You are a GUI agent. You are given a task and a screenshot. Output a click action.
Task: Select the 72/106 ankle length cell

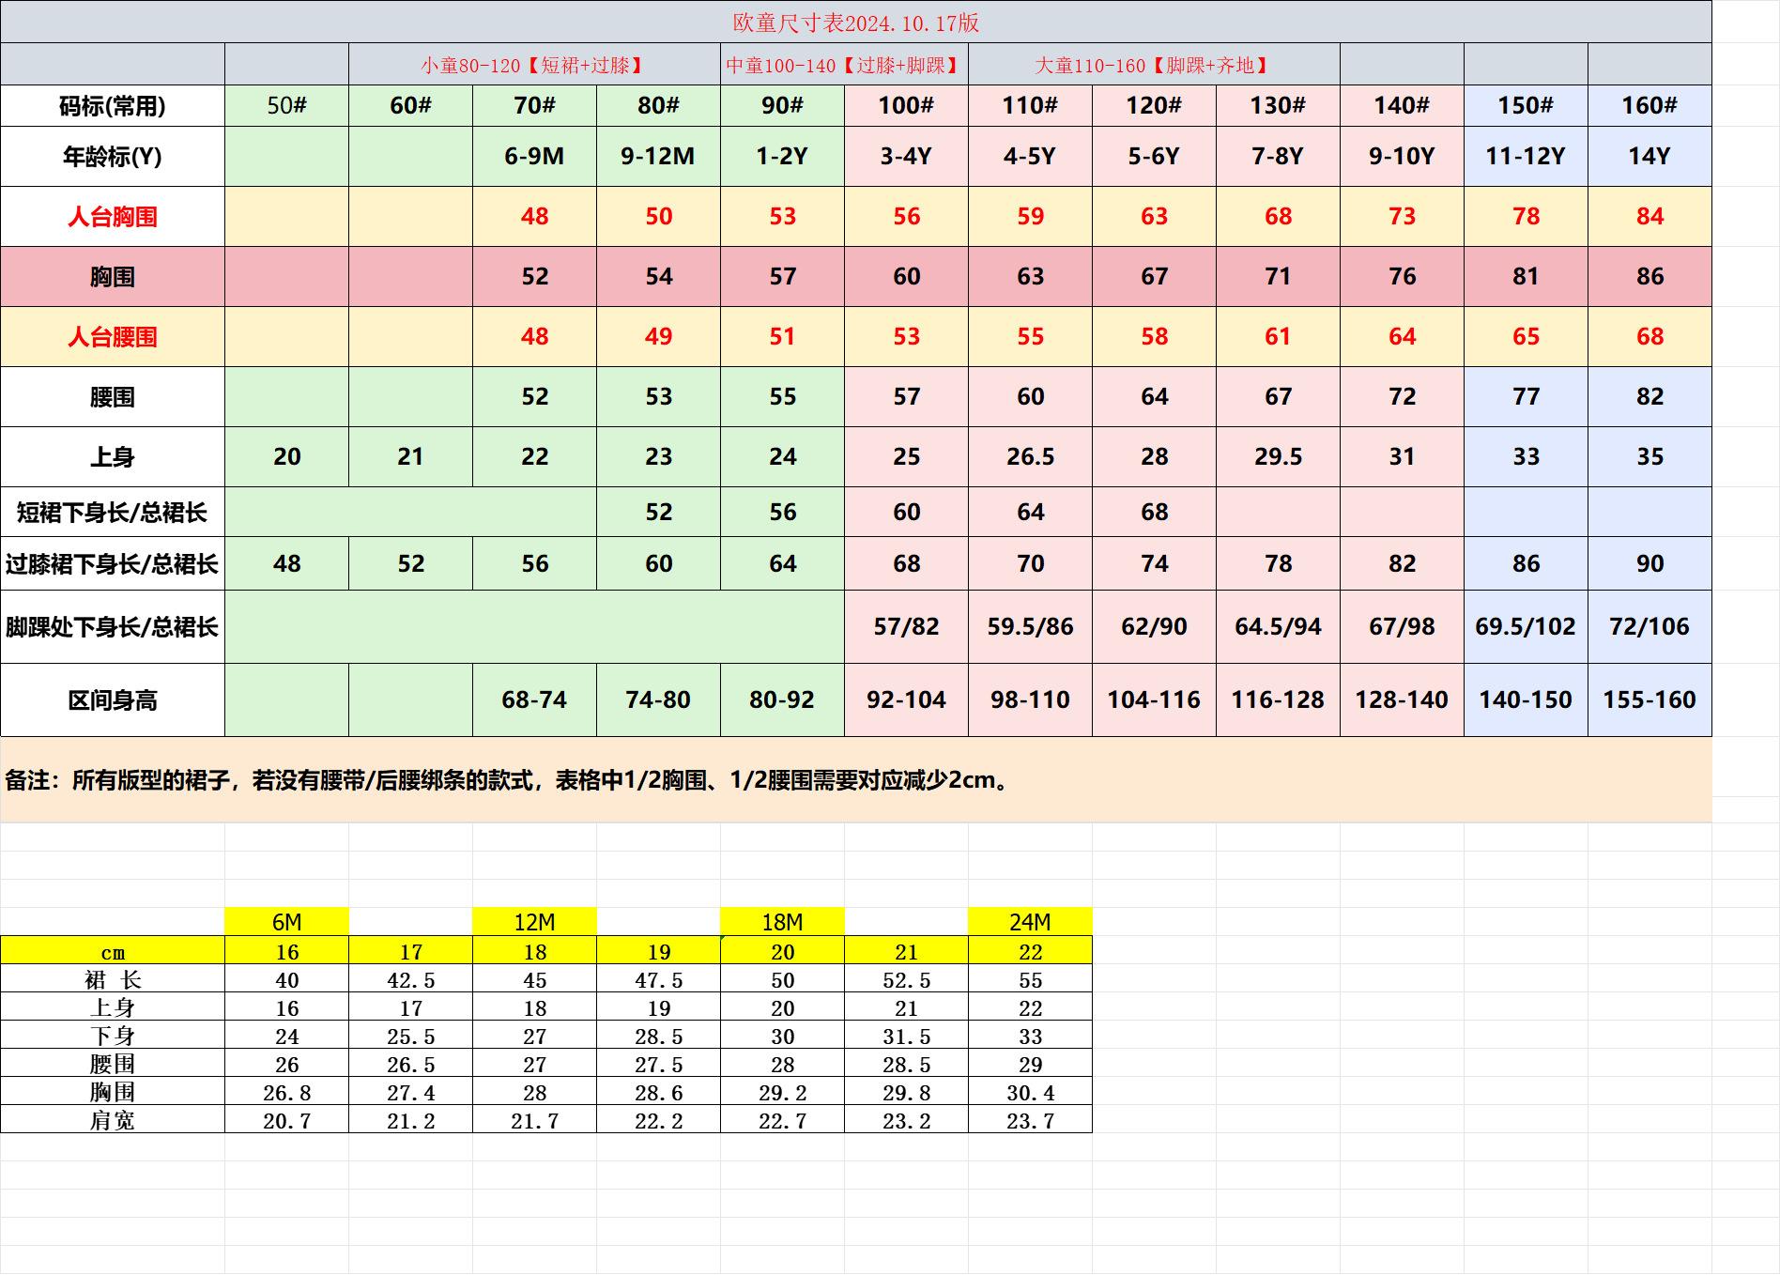click(x=1649, y=626)
